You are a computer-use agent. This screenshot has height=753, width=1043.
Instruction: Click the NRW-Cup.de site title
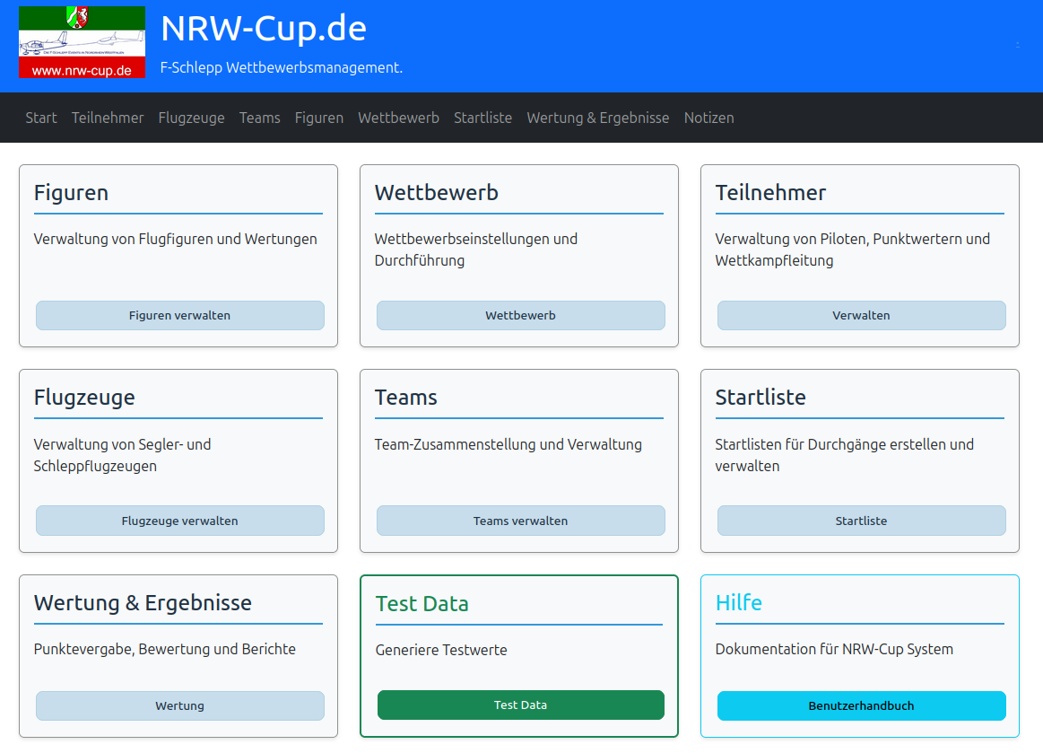tap(264, 29)
